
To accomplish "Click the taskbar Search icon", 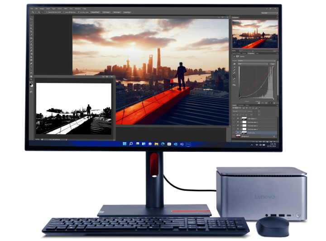I will coord(131,144).
